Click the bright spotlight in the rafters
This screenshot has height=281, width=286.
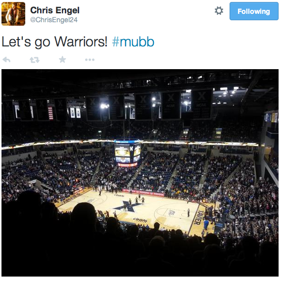pos(104,106)
